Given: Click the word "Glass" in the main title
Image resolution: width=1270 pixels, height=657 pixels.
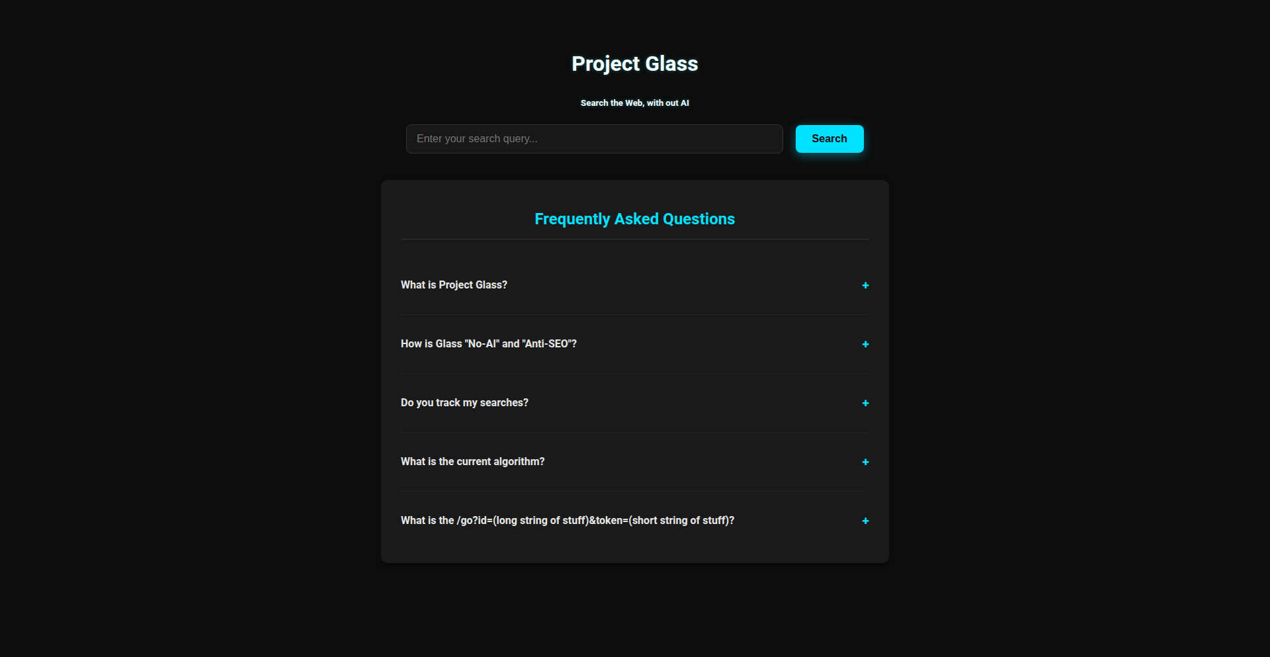Looking at the screenshot, I should click(671, 64).
